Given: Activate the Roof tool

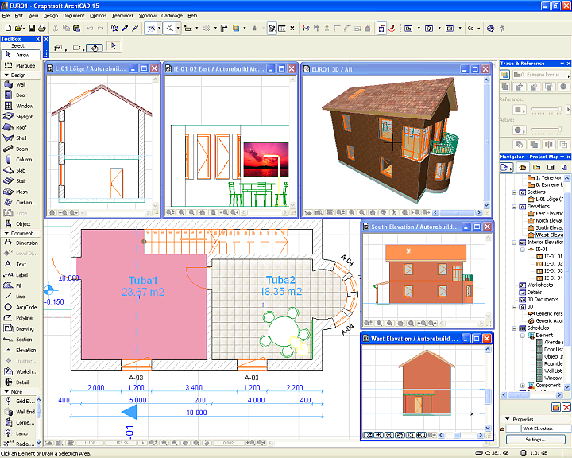Looking at the screenshot, I should click(21, 127).
